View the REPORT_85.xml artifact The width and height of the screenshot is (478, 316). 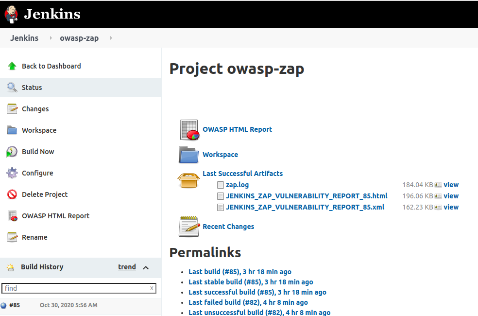click(x=451, y=207)
